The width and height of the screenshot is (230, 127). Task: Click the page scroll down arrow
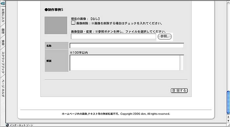tap(228, 121)
